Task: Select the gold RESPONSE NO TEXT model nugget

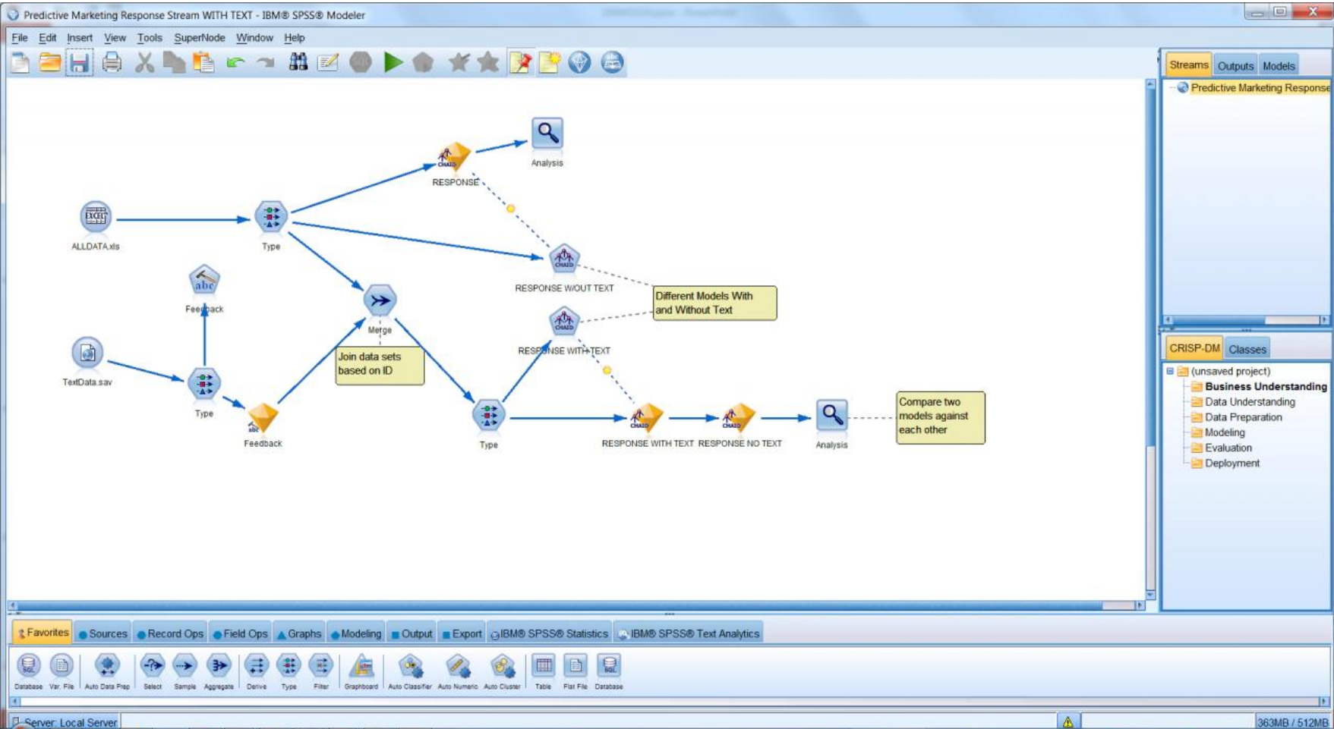Action: (738, 417)
